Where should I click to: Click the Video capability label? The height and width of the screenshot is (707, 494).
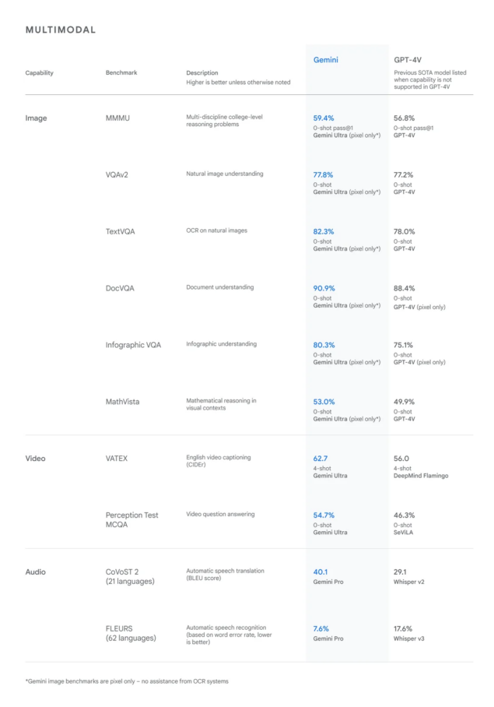pyautogui.click(x=35, y=459)
